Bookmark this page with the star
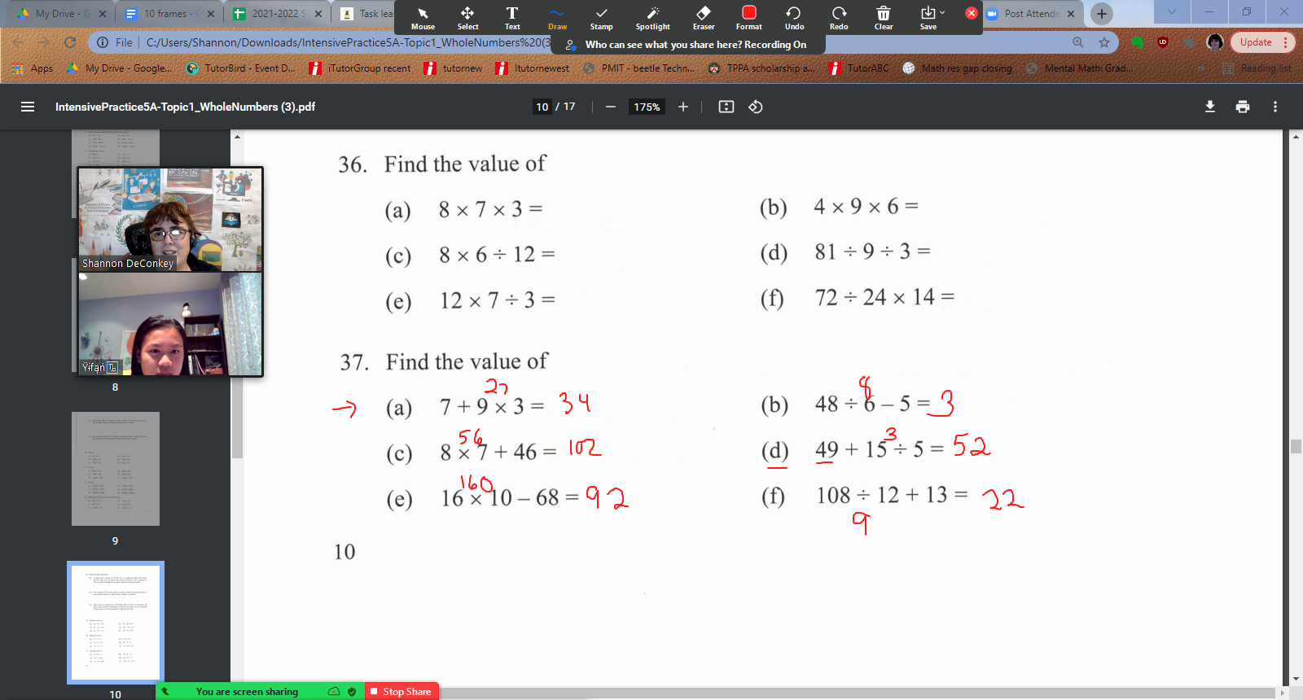1303x700 pixels. [1104, 42]
